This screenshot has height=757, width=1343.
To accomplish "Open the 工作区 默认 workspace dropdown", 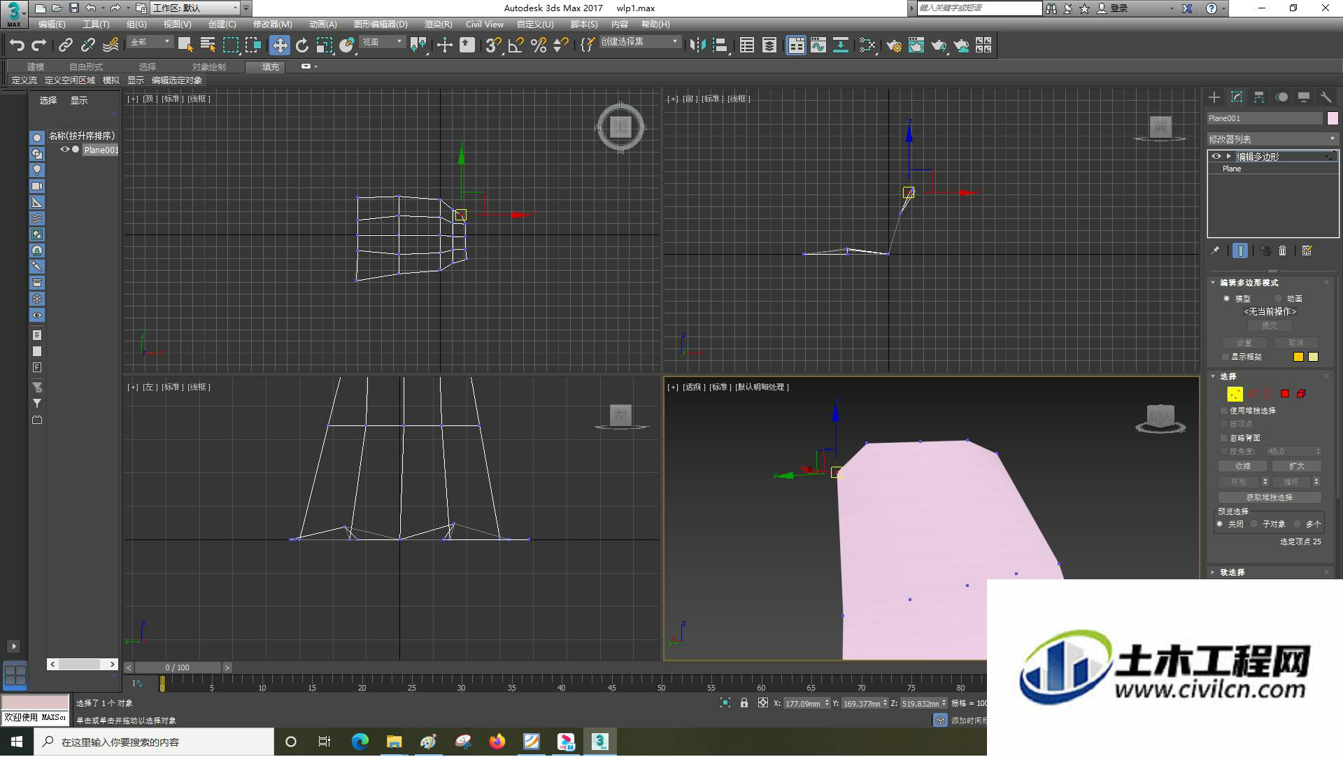I will 196,8.
